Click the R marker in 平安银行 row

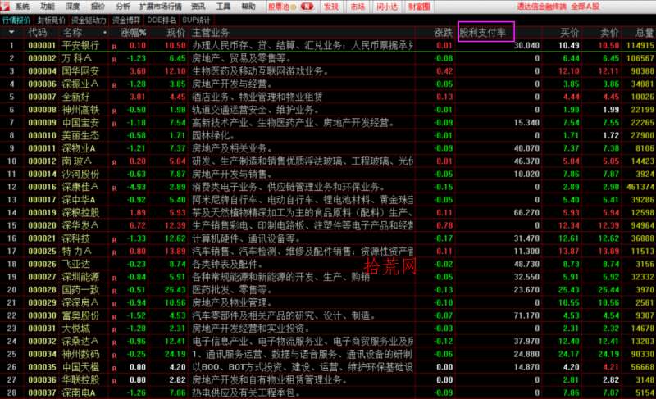coord(114,47)
